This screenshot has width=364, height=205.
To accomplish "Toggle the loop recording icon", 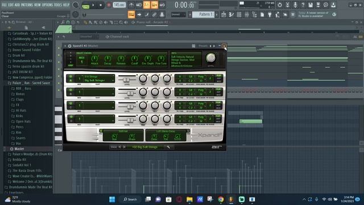I will [162, 5].
